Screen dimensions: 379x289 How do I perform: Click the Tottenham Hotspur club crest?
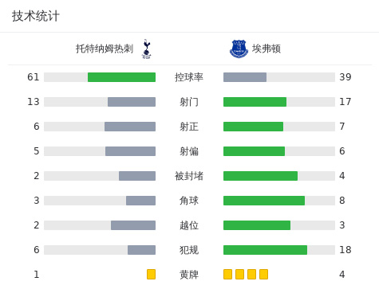pyautogui.click(x=146, y=49)
